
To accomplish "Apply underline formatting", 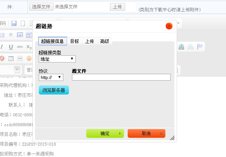I will [11, 47].
